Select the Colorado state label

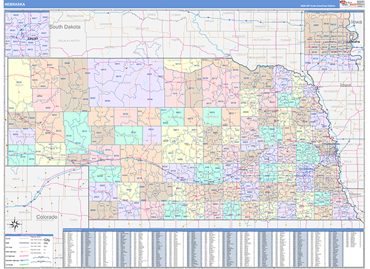point(47,217)
